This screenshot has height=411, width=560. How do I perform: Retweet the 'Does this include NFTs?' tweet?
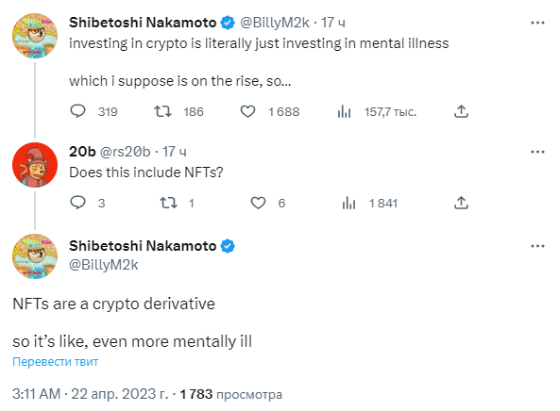(168, 203)
